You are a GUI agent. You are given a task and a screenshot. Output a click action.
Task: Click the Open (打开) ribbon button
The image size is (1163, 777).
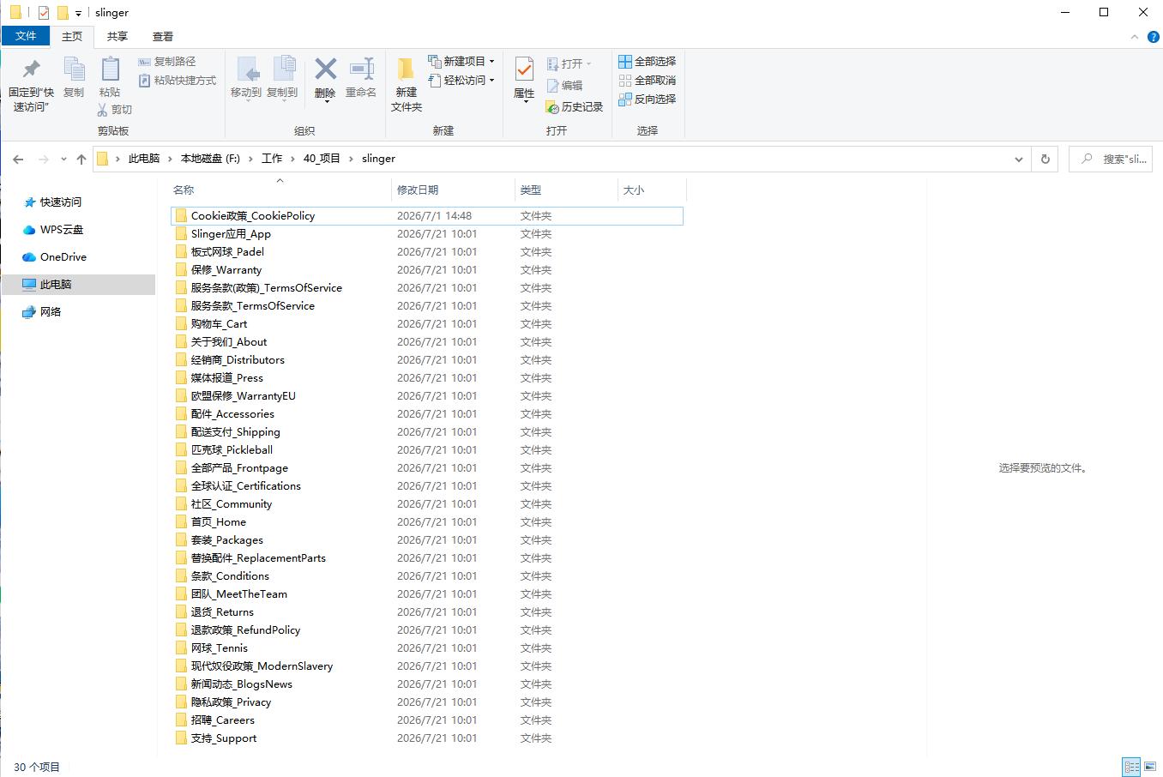(x=569, y=63)
